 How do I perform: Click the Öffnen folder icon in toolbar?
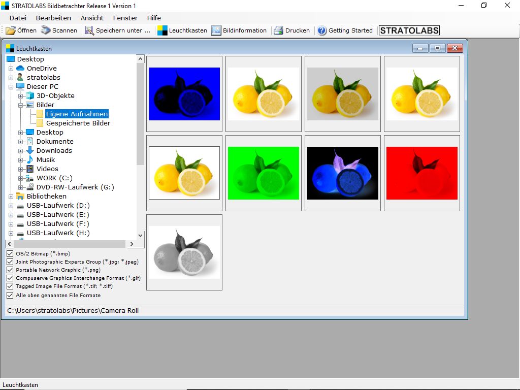(x=11, y=30)
